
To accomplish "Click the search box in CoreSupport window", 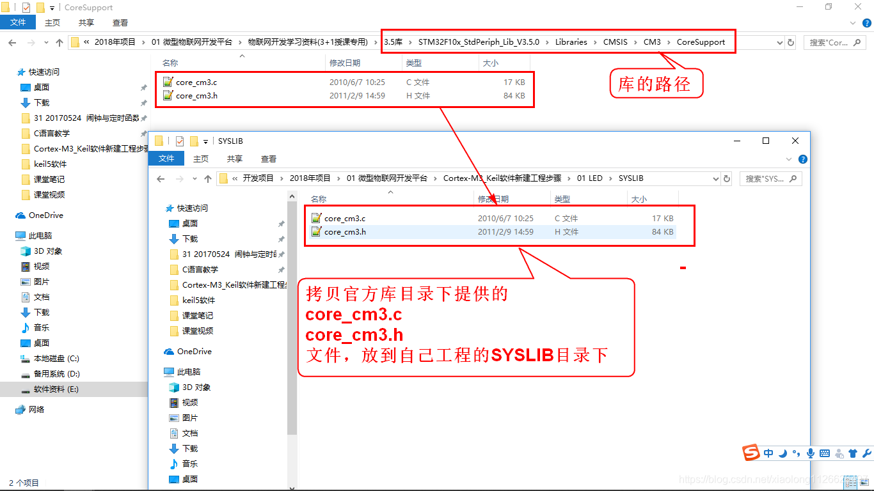I will pyautogui.click(x=834, y=43).
